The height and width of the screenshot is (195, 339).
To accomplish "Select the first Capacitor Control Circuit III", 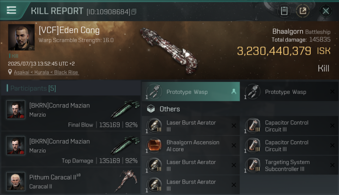I will [x=289, y=126].
